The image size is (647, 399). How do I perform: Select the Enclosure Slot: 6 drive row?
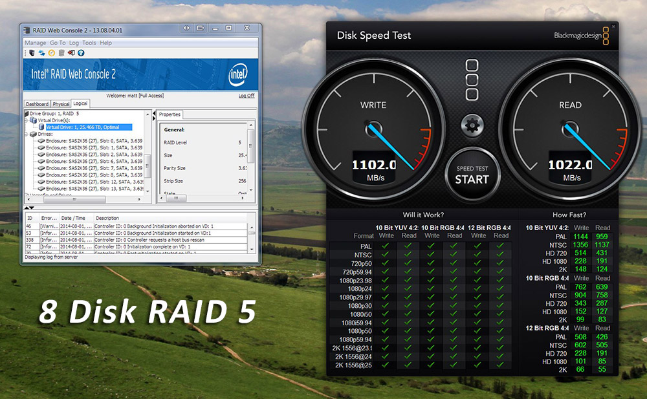(94, 161)
